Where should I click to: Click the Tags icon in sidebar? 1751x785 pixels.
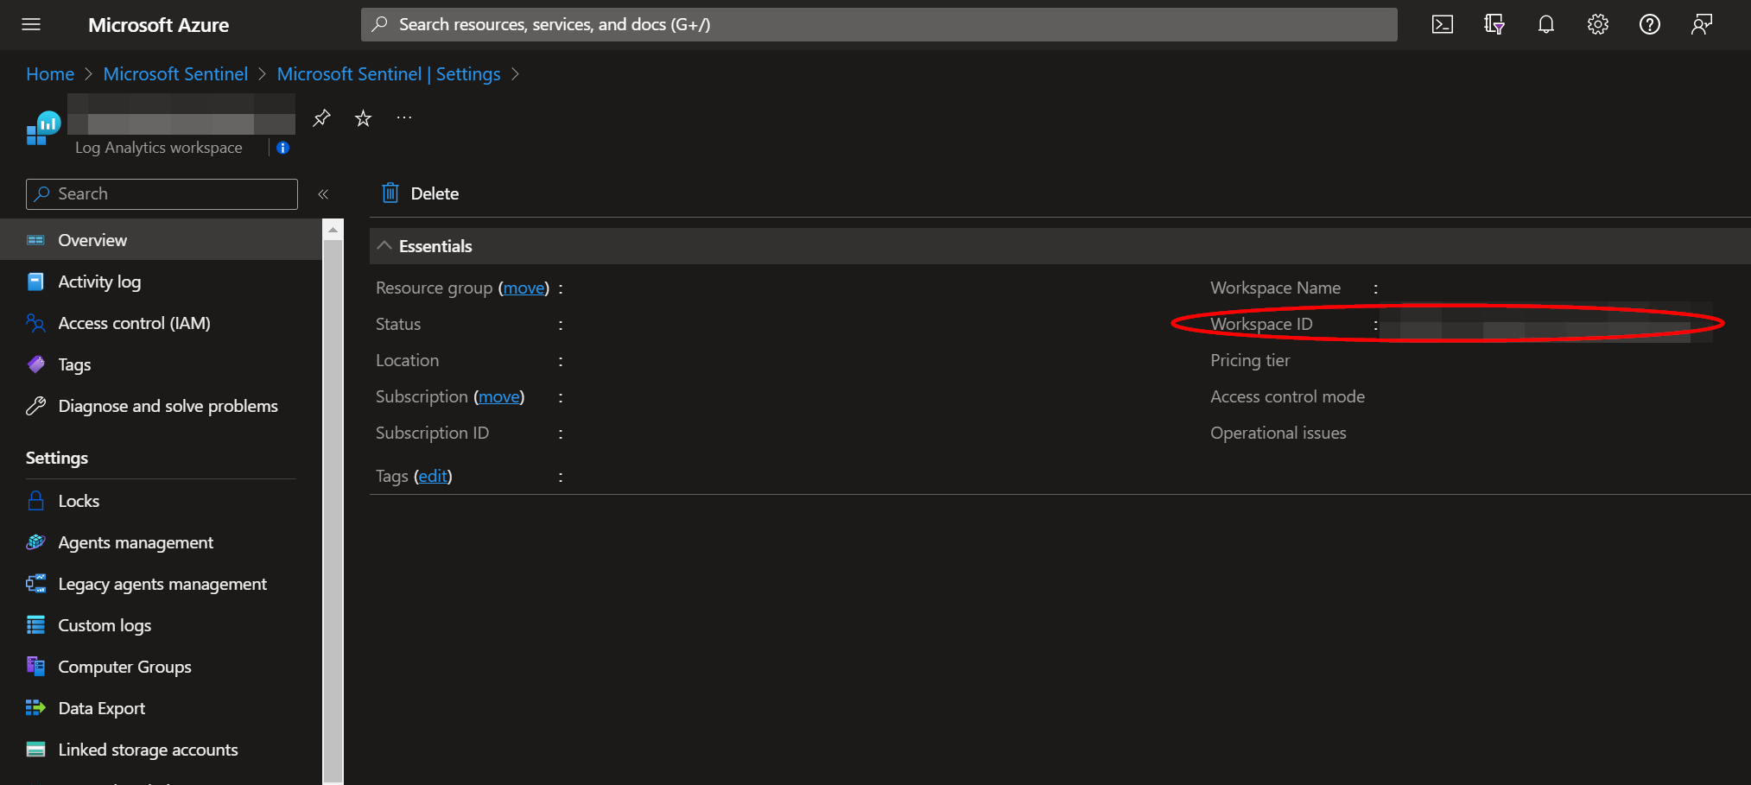coord(35,364)
